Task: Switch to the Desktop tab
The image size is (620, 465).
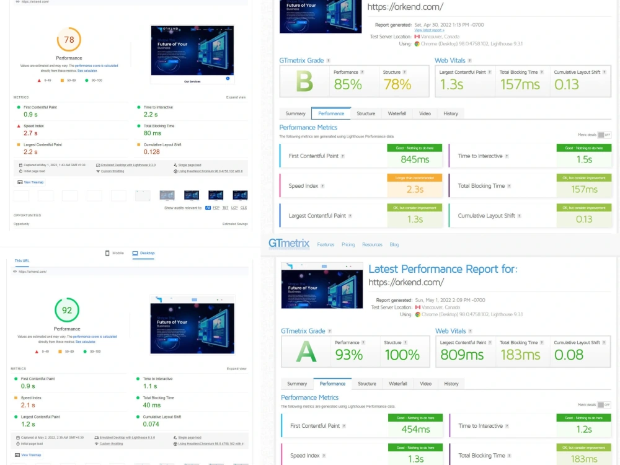Action: pyautogui.click(x=144, y=253)
